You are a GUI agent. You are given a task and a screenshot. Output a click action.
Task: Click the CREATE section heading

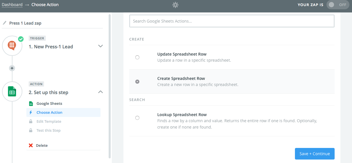137,39
